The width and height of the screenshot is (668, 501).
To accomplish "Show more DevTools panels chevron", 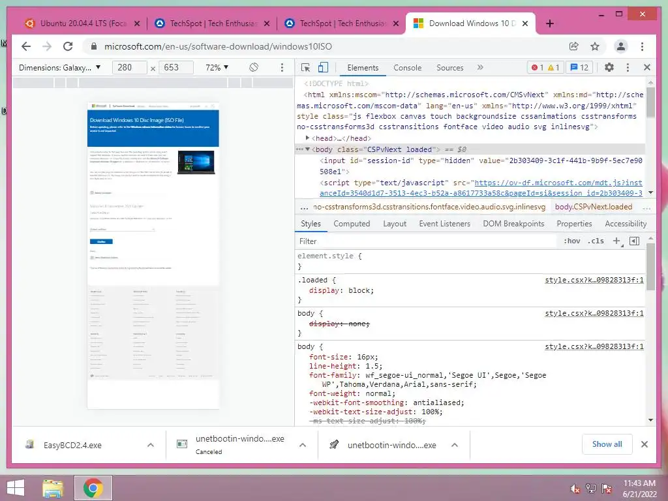I will click(480, 67).
